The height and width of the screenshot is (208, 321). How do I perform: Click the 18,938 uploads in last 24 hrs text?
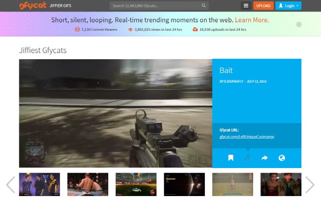223,29
